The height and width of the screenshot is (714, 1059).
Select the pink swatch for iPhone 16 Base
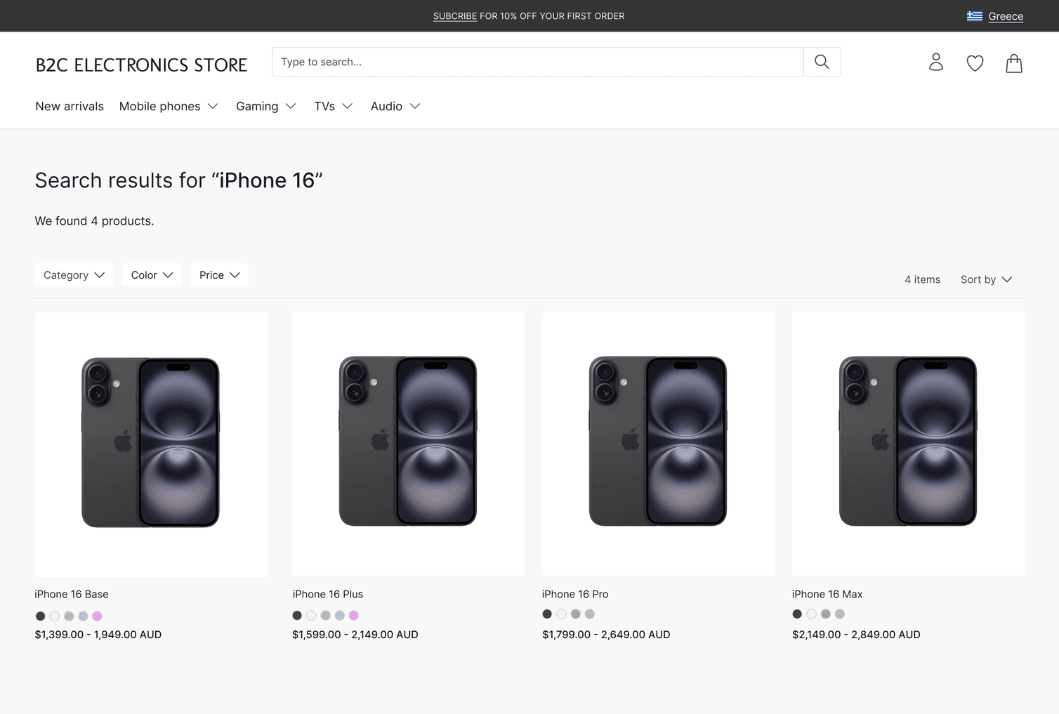pyautogui.click(x=98, y=616)
